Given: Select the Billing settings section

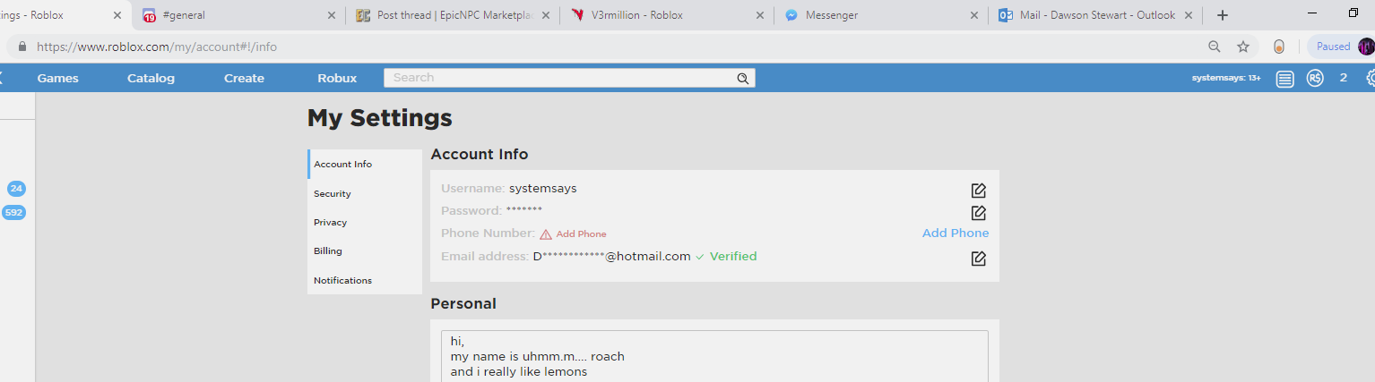Looking at the screenshot, I should 365,251.
